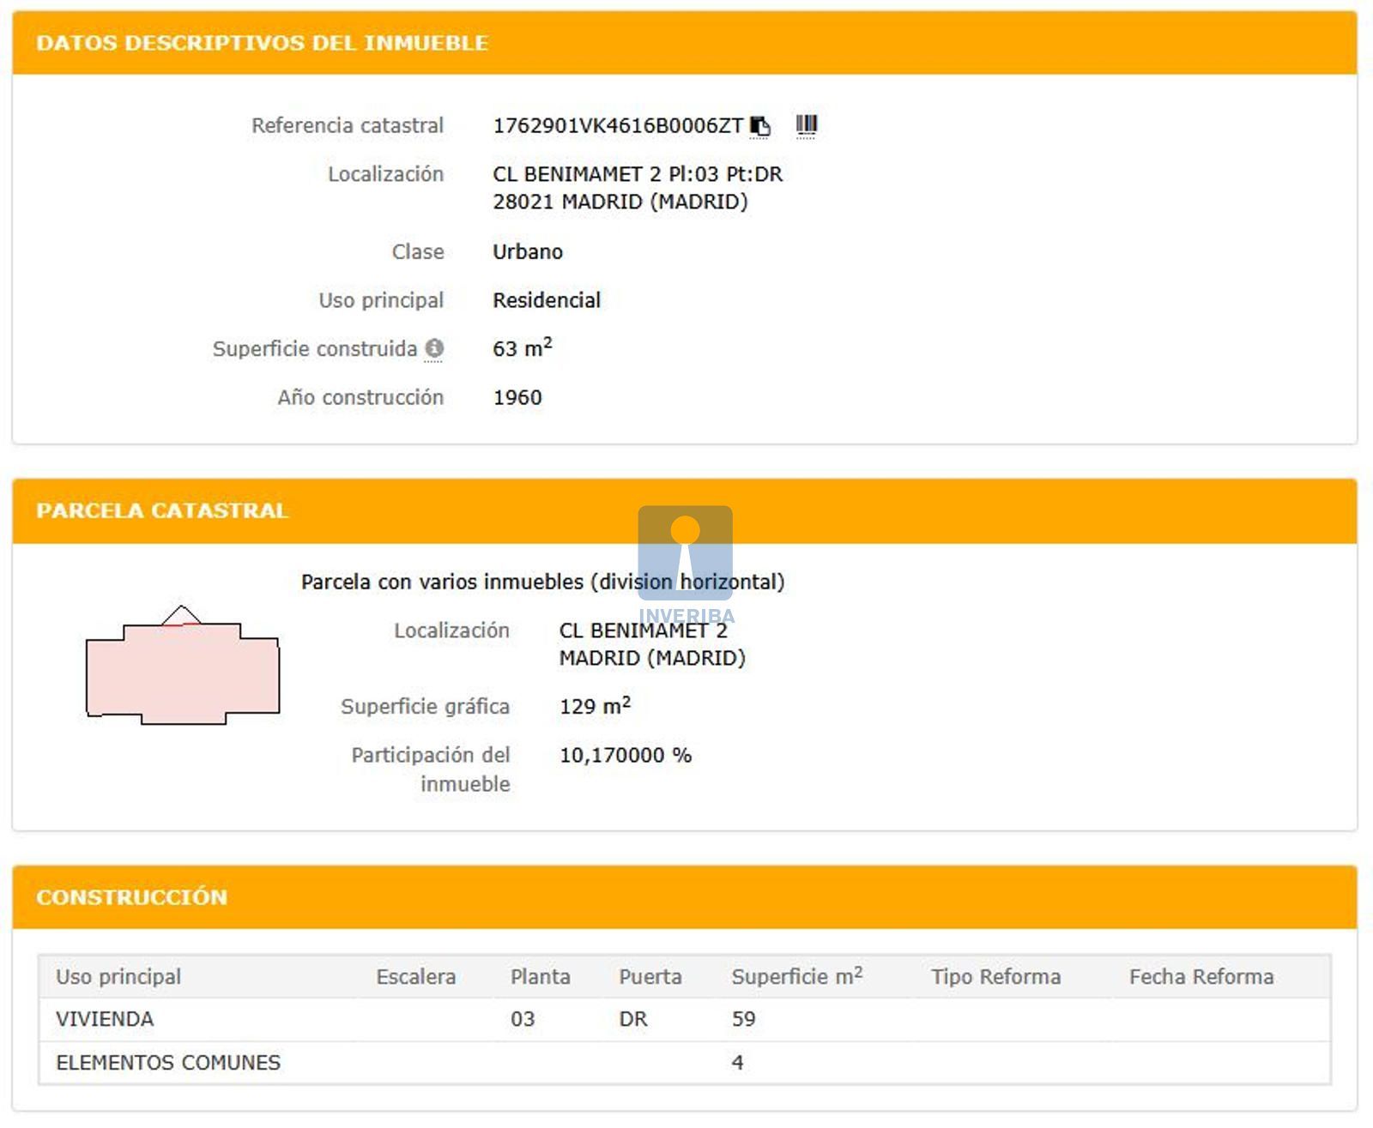Click the Fecha Reforma column header
The image size is (1373, 1128).
1201,977
